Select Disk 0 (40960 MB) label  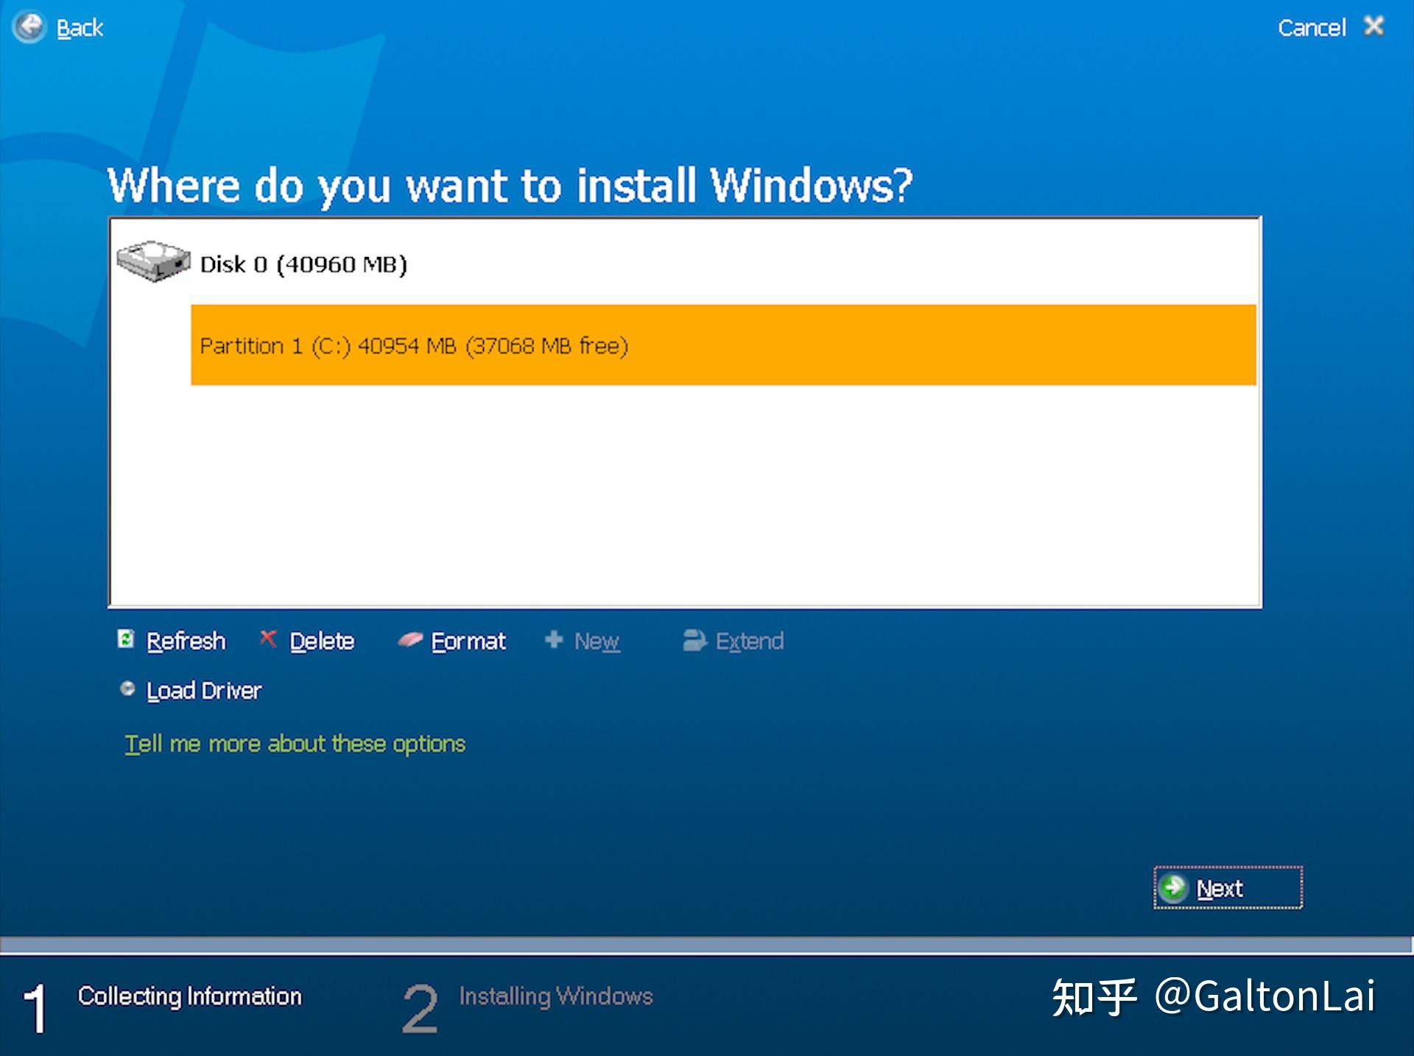(x=303, y=264)
